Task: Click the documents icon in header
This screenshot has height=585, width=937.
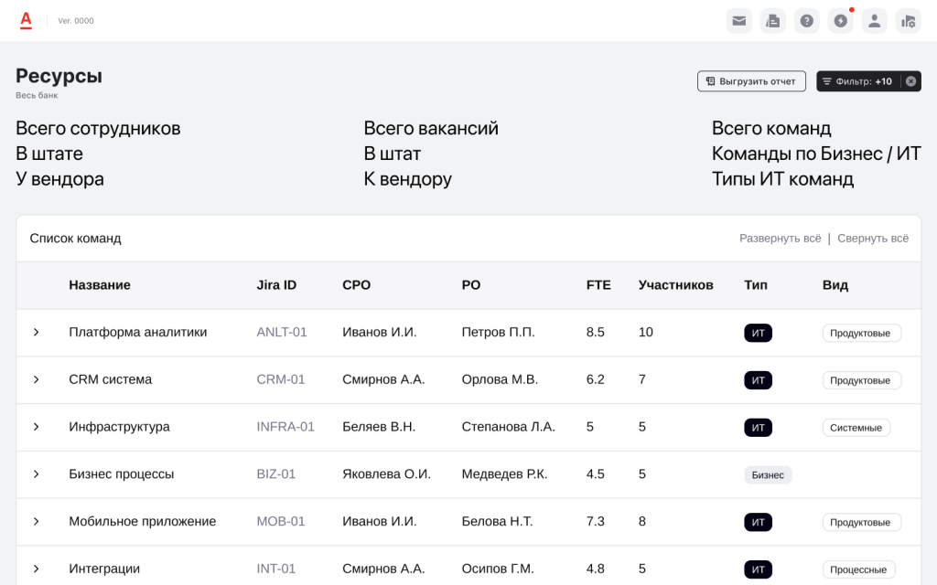Action: [x=772, y=21]
